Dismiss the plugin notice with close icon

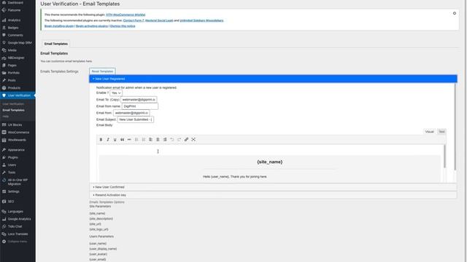(x=455, y=13)
